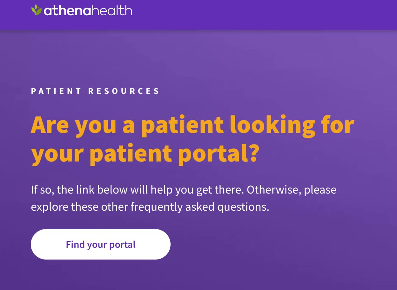
Task: Click the question mark ending the orange heading
Action: click(252, 153)
